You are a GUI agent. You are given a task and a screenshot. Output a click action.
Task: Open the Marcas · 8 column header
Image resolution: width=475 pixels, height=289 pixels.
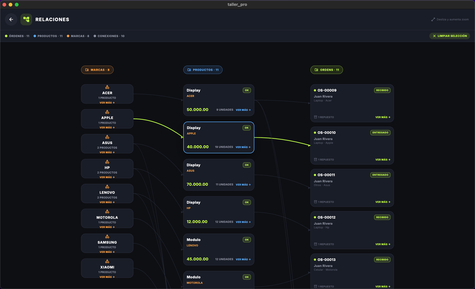(97, 70)
